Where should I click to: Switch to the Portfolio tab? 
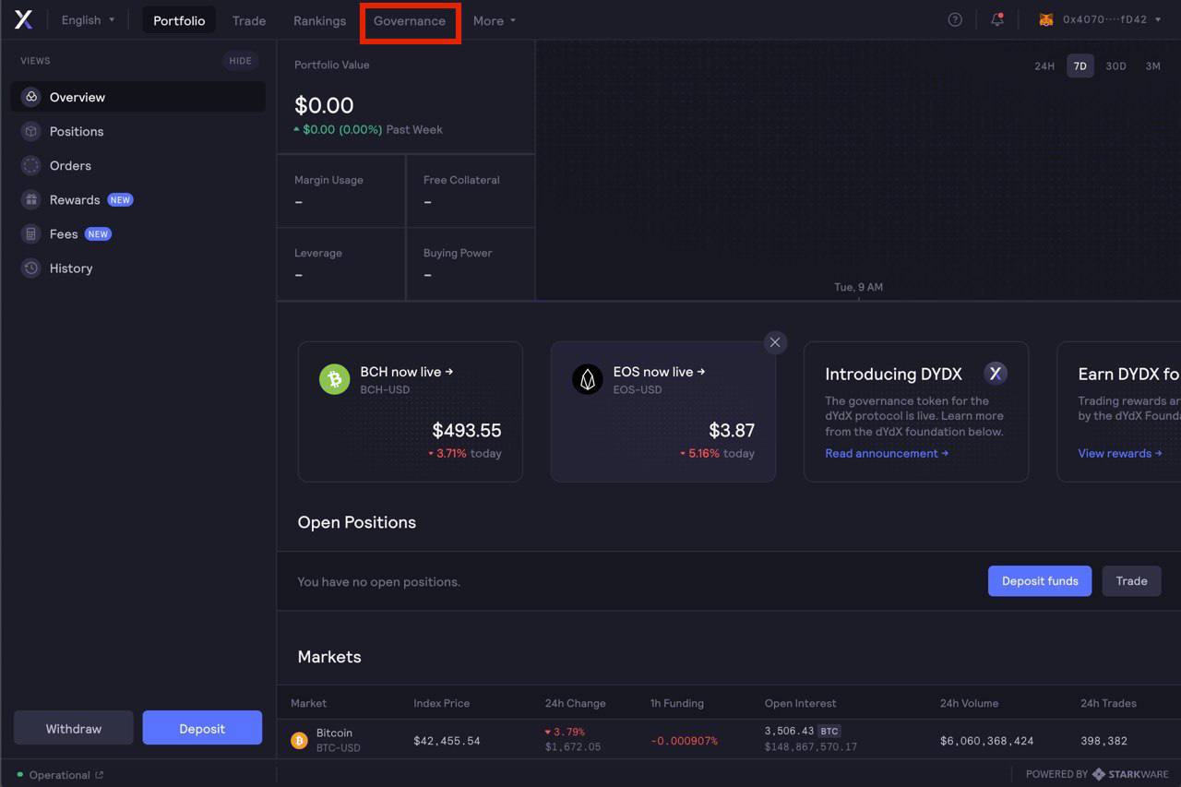click(179, 20)
